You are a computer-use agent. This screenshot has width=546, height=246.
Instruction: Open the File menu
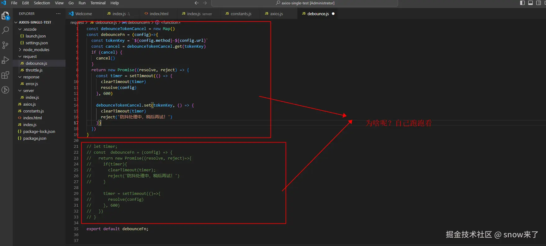(14, 3)
